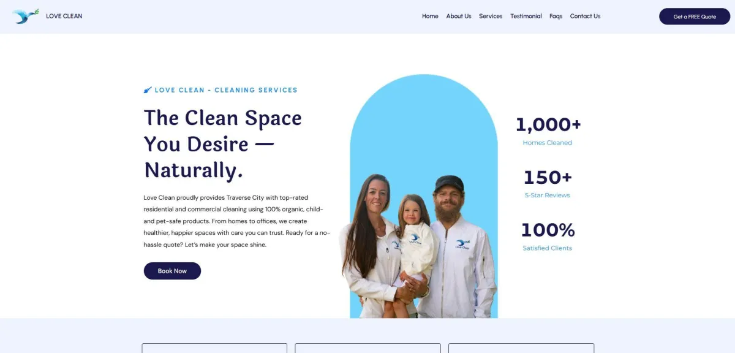Click the 100% Satisfied Clients stat
This screenshot has height=353, width=735.
coord(548,235)
